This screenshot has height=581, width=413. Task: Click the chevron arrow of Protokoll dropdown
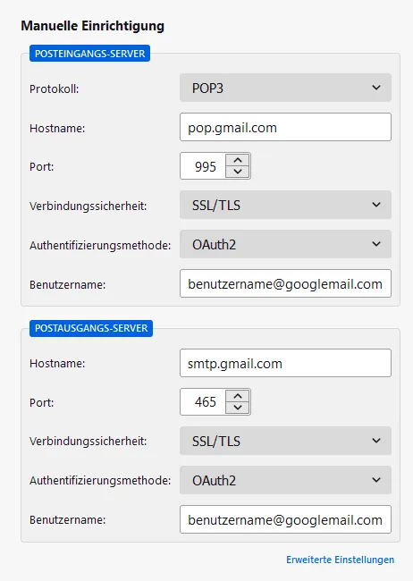click(376, 88)
